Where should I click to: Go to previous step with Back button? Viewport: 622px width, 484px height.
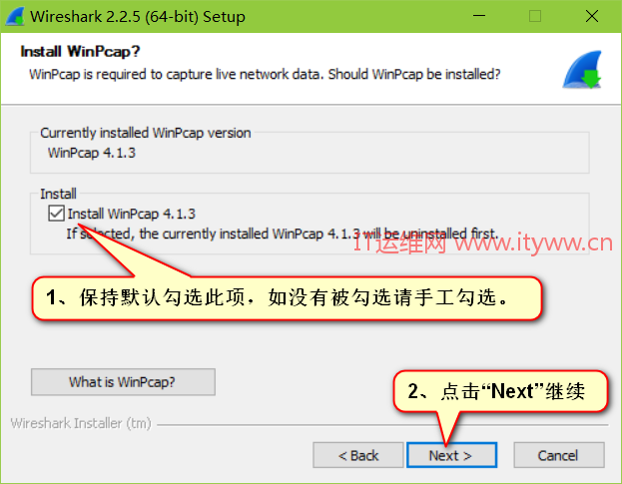point(357,455)
